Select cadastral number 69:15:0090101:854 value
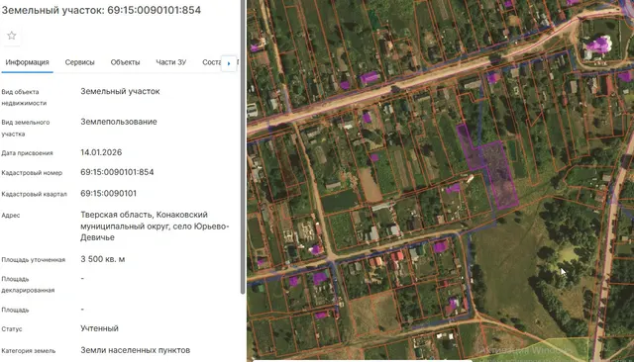 [x=117, y=172]
